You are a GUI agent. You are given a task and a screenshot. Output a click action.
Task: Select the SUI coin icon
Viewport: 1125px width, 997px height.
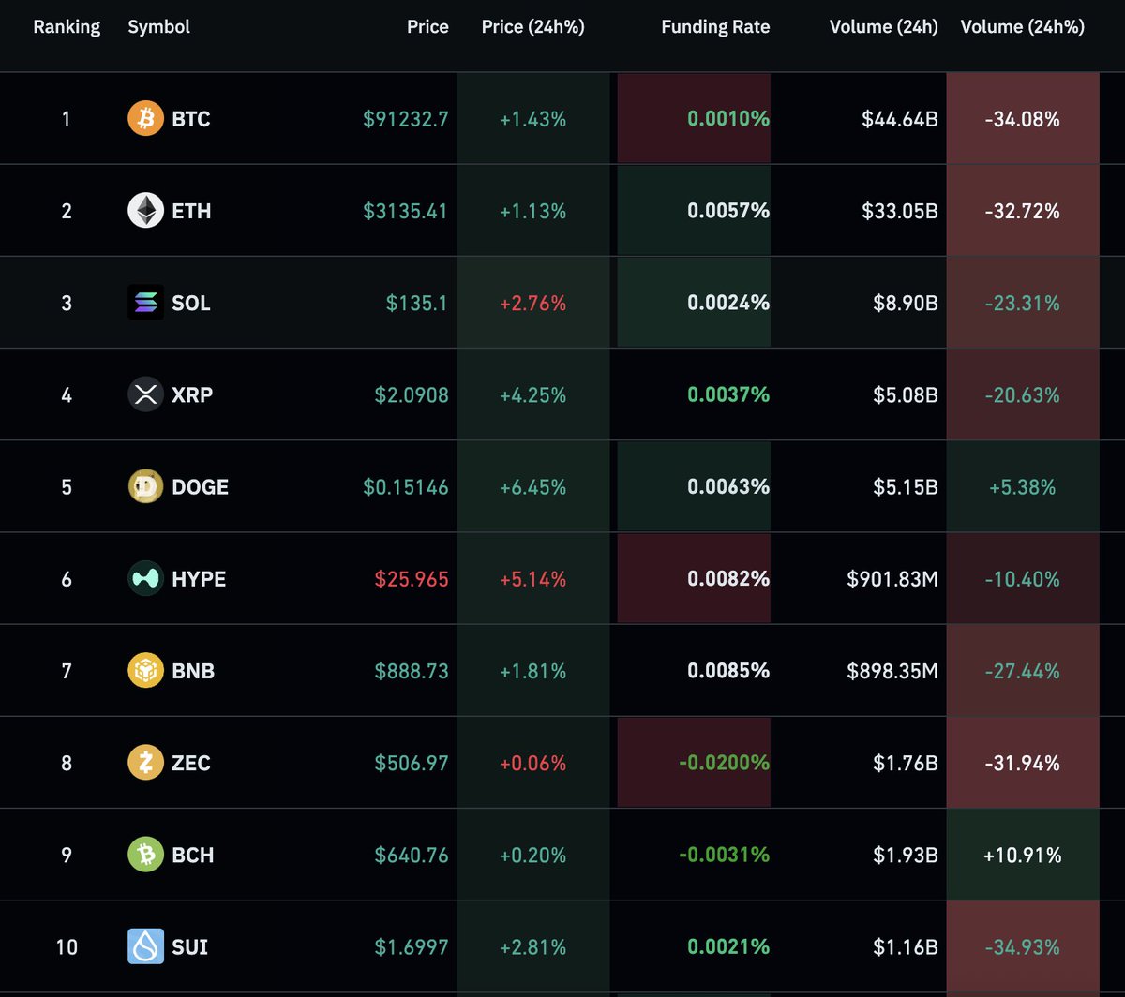point(145,946)
